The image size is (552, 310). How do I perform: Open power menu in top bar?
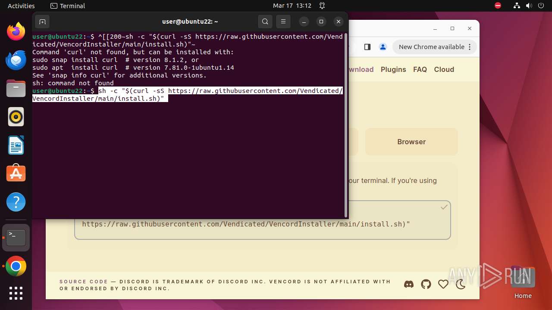(x=541, y=6)
